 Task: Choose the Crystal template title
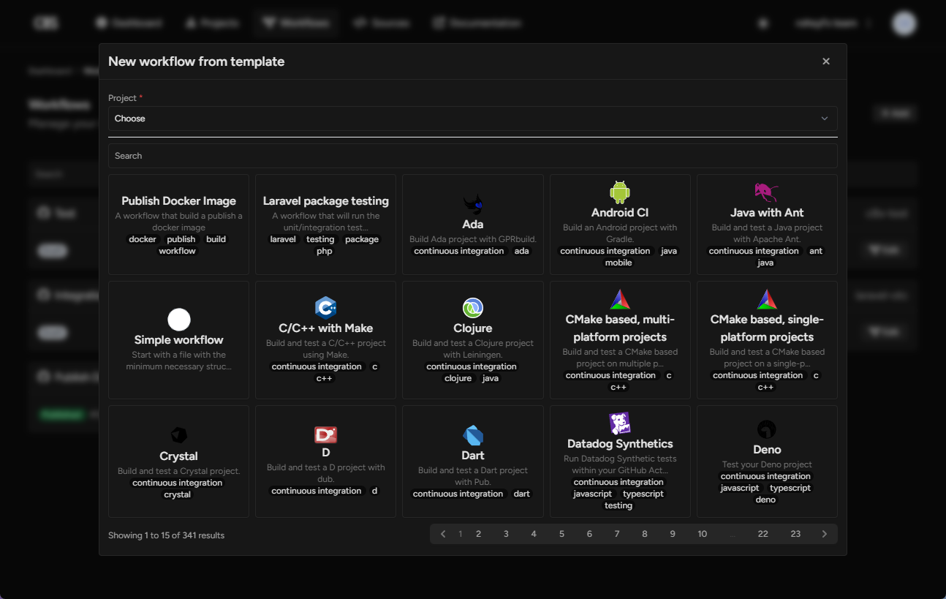click(x=179, y=456)
